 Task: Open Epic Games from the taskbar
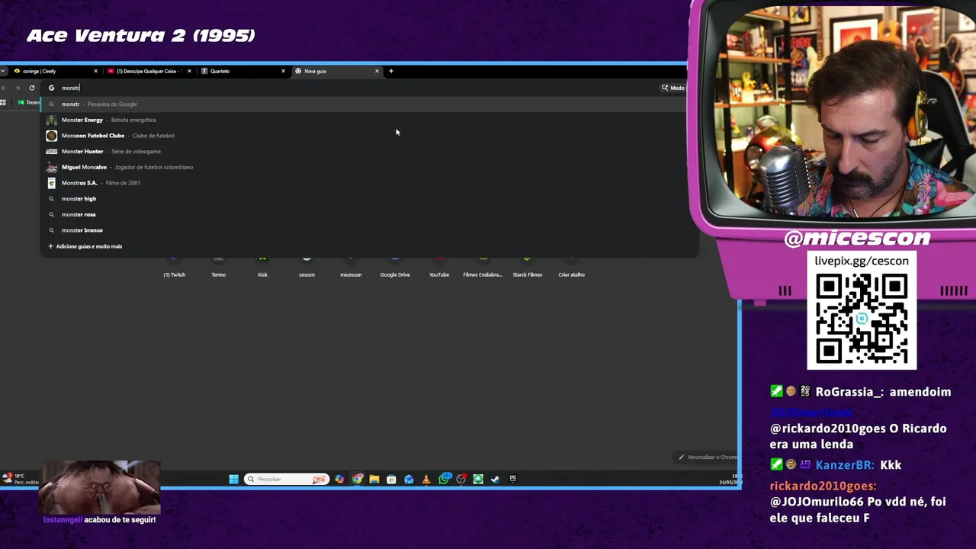(512, 479)
